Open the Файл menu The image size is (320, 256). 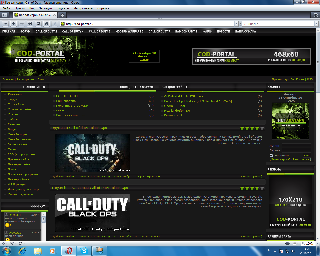coord(6,8)
